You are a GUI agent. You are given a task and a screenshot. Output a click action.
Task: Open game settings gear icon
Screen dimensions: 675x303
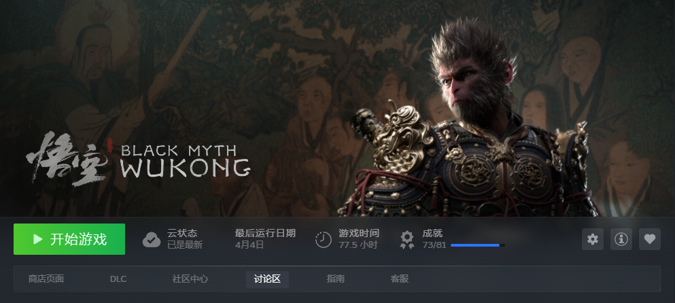(593, 239)
